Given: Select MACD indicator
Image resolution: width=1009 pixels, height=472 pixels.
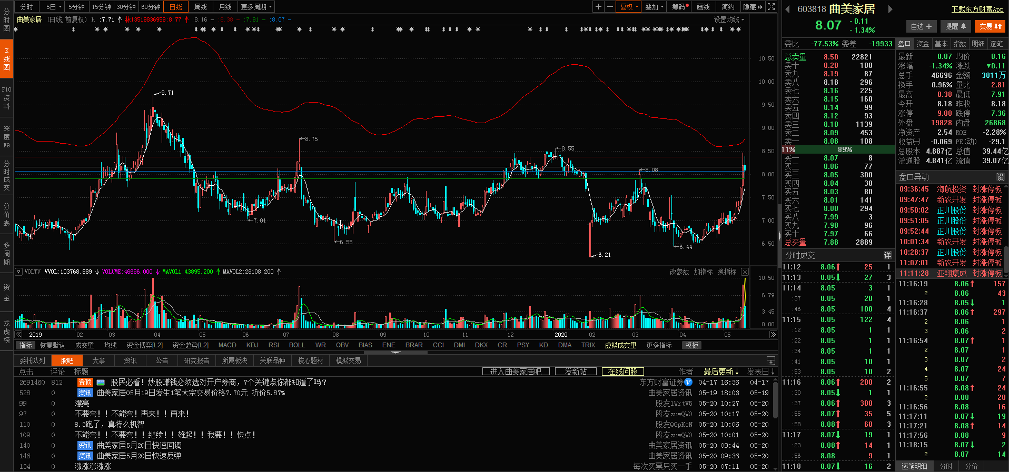Looking at the screenshot, I should [227, 345].
